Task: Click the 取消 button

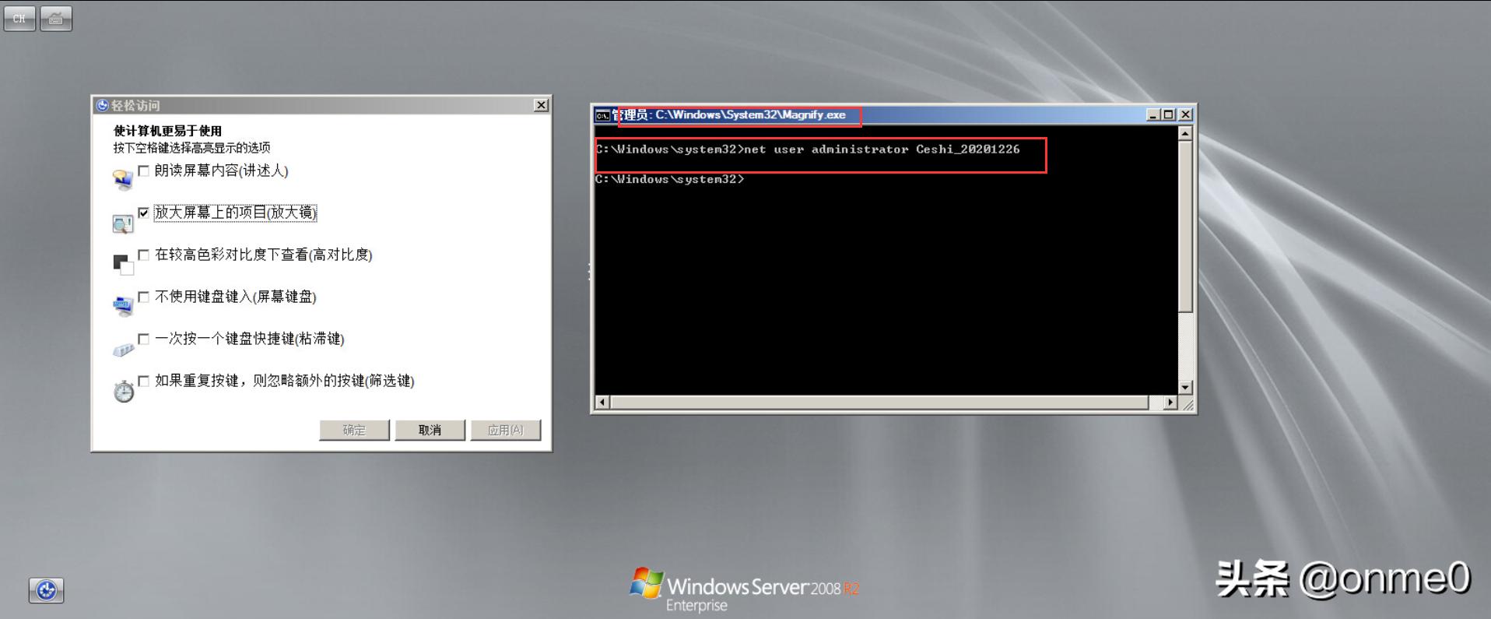Action: 430,430
